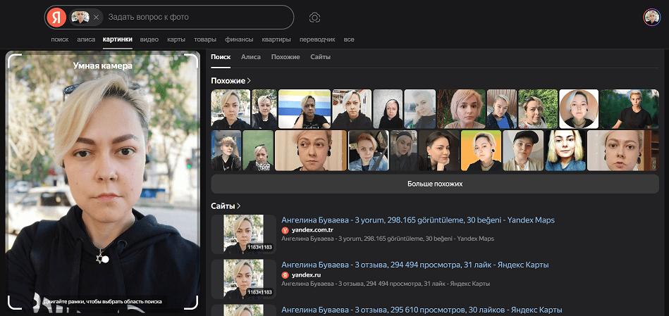Click the top-left crop frame corner handle
This screenshot has height=316, width=669.
coord(11,57)
